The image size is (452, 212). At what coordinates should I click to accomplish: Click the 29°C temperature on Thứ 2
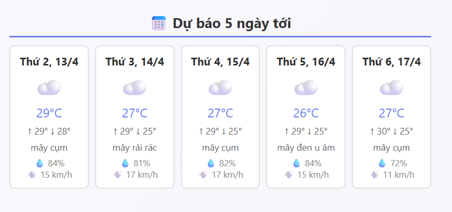point(49,113)
